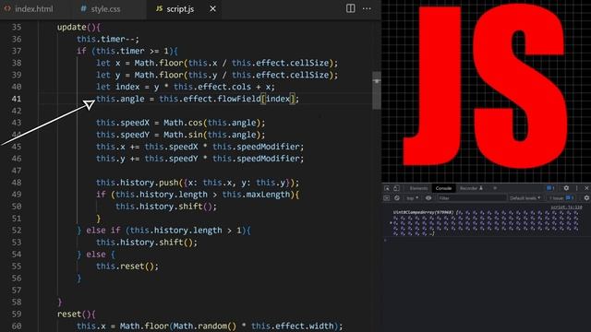This screenshot has width=591, height=332.
Task: Click the script.js source link in console
Action: tap(566, 207)
